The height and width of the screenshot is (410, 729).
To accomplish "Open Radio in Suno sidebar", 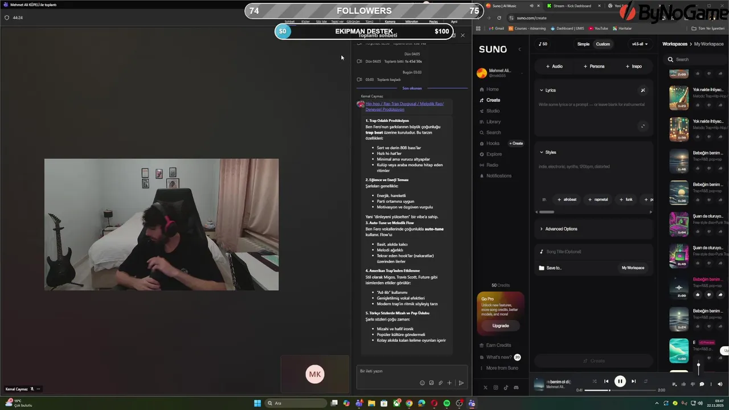I will click(489, 165).
